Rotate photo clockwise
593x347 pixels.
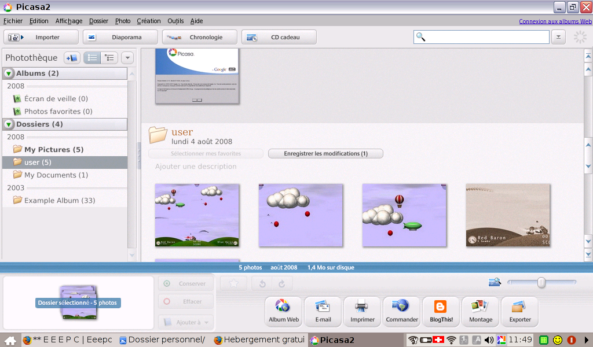click(x=282, y=283)
